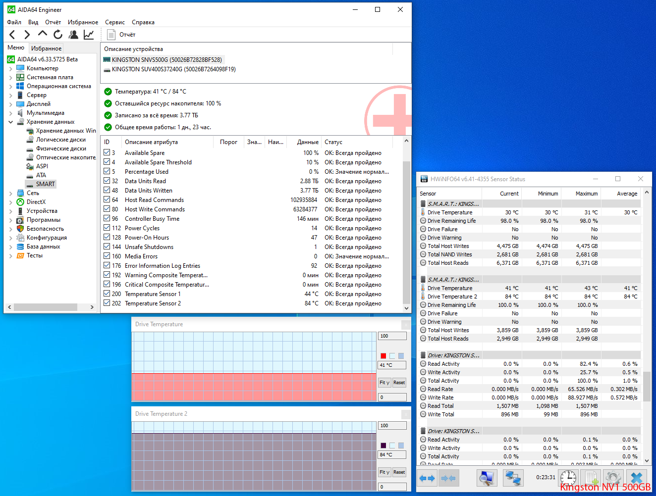The width and height of the screenshot is (656, 496).
Task: Click Fit y in Drive Temperature 2 graph
Action: tap(384, 472)
